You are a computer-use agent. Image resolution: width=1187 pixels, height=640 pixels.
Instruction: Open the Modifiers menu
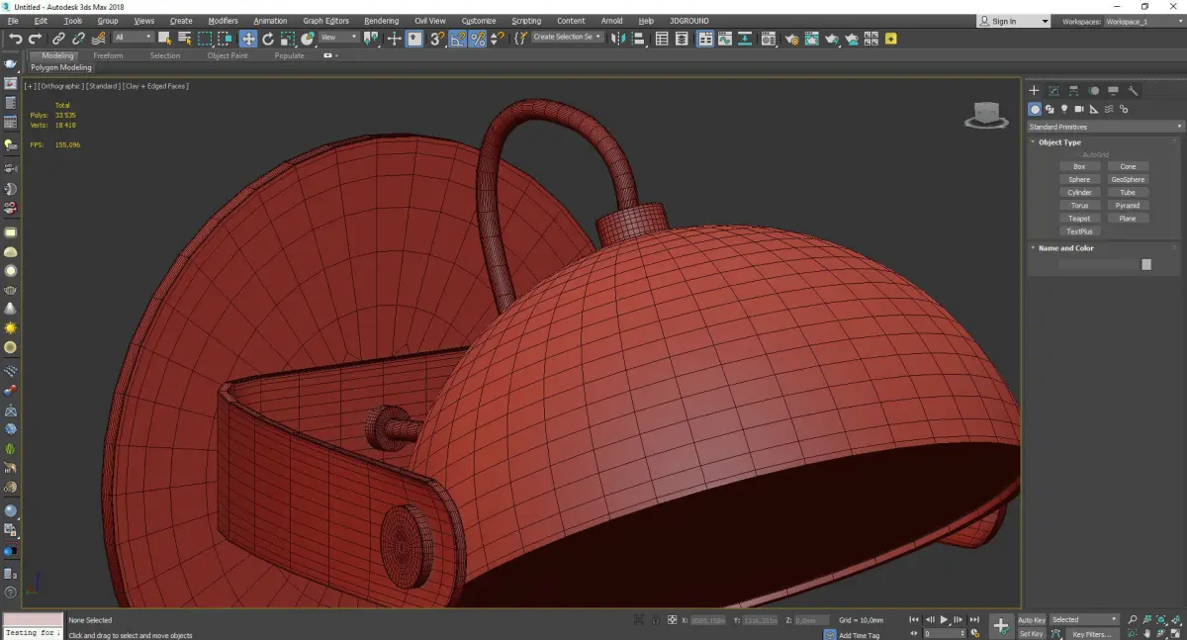pos(223,21)
